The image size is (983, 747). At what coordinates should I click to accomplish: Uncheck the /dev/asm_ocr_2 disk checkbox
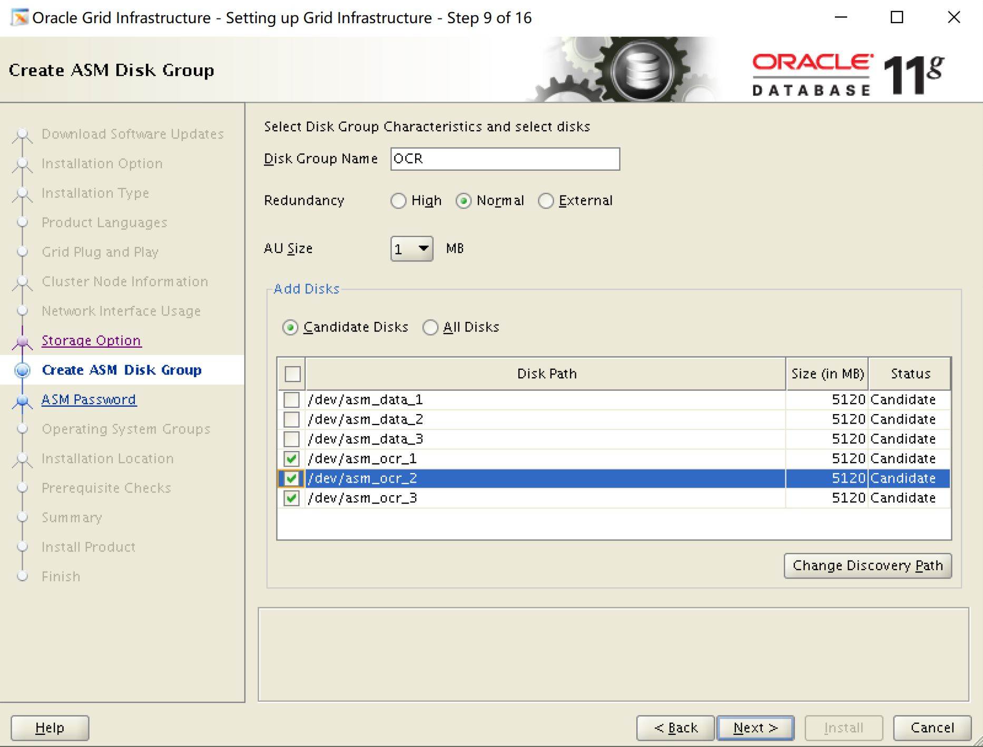(291, 478)
